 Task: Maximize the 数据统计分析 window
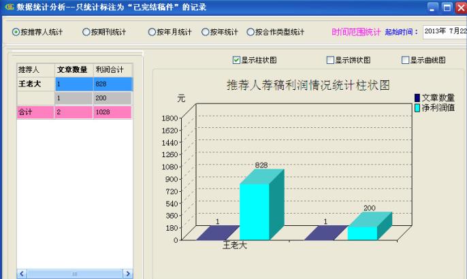coord(447,7)
